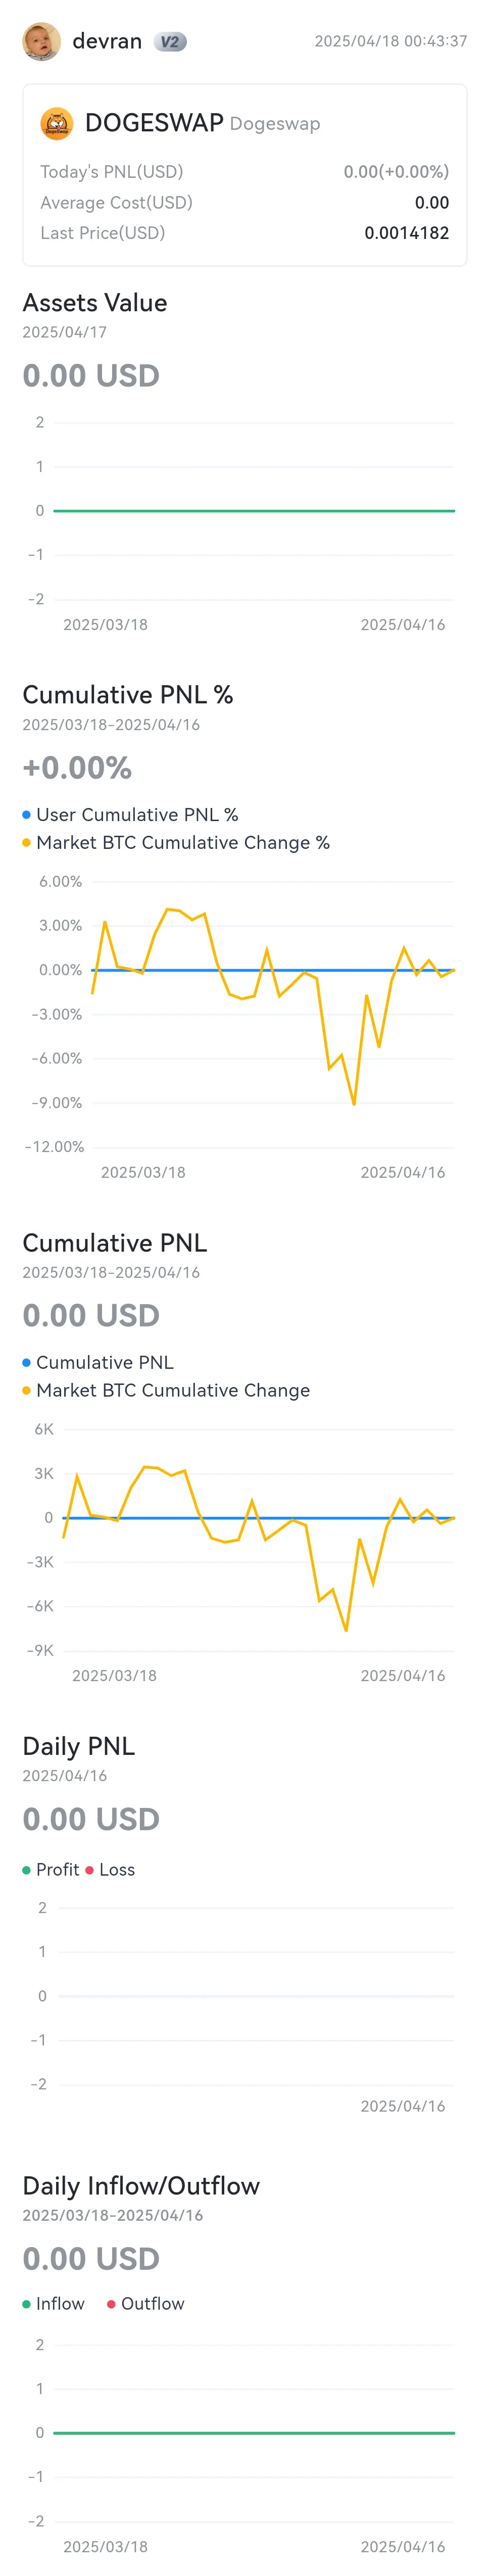Click the lowest dip of Cumulative PNL % chart
Screen dimensions: 490x2576
pyautogui.click(x=354, y=1103)
